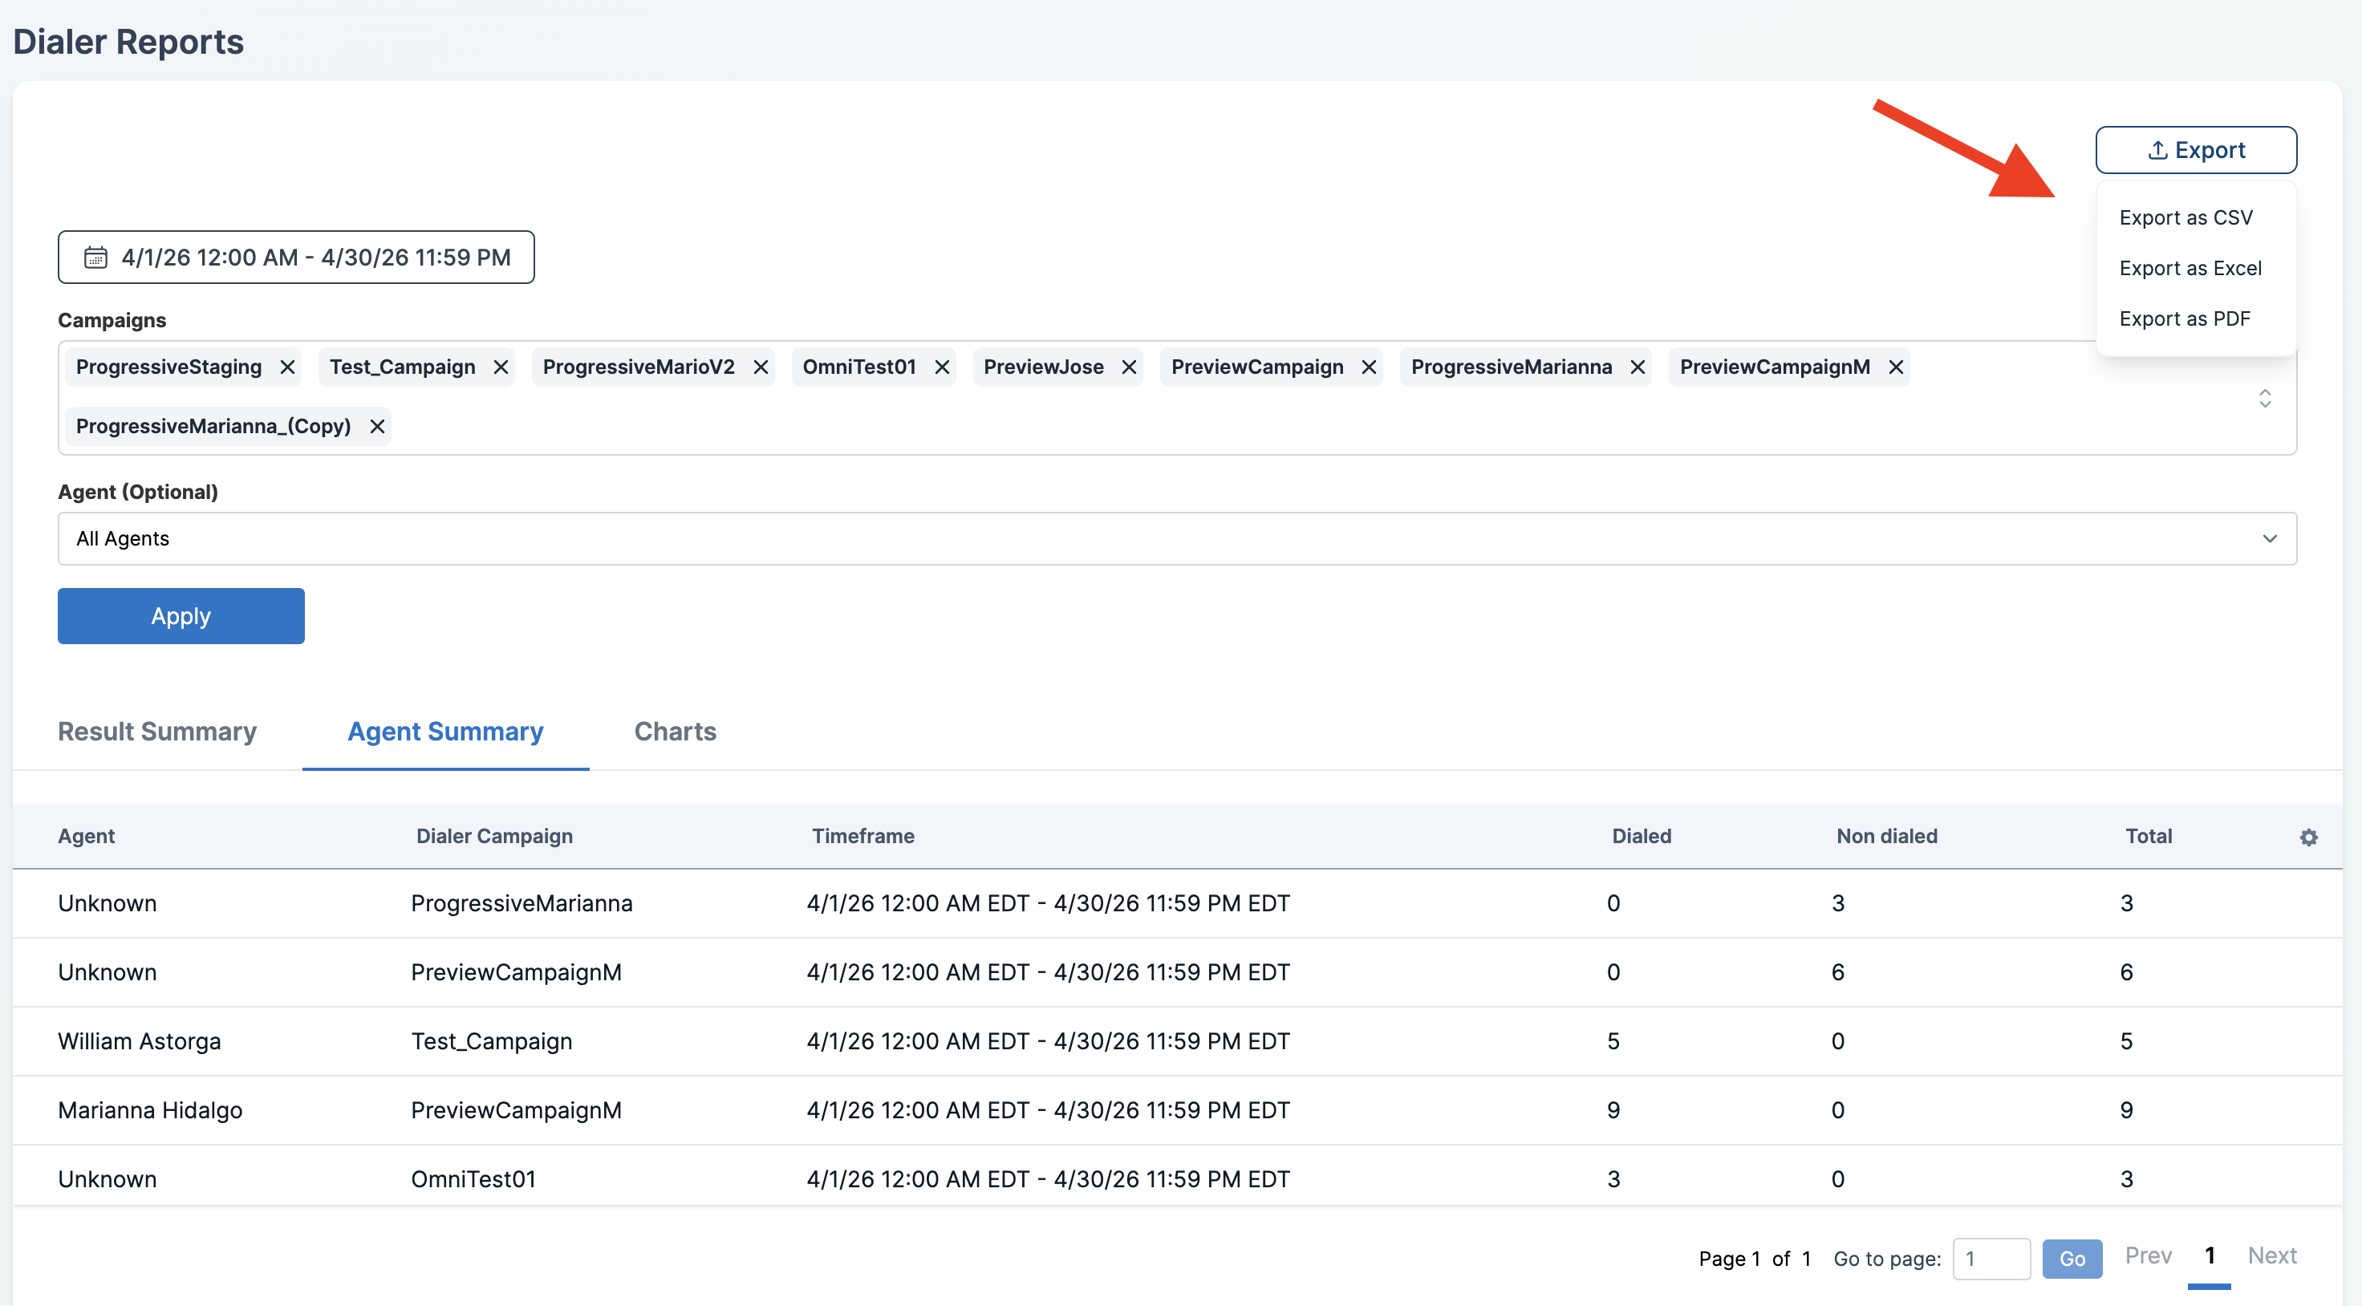The height and width of the screenshot is (1306, 2362).
Task: Select the Marianna Hidalgo agent cell
Action: pyautogui.click(x=150, y=1109)
